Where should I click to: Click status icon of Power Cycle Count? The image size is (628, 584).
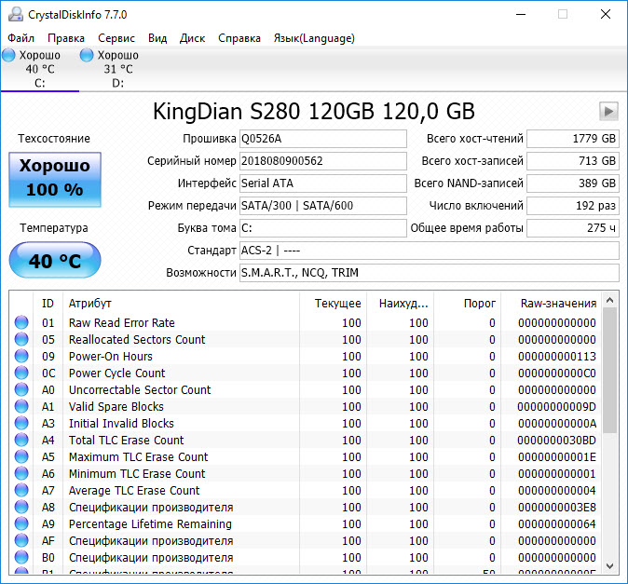pyautogui.click(x=21, y=373)
